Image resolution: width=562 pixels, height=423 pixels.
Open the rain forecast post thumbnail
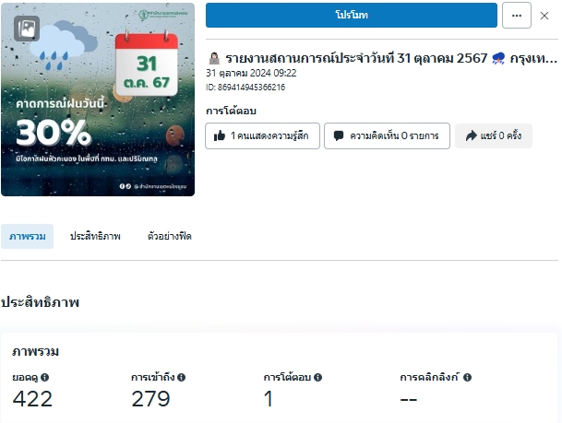tap(98, 100)
